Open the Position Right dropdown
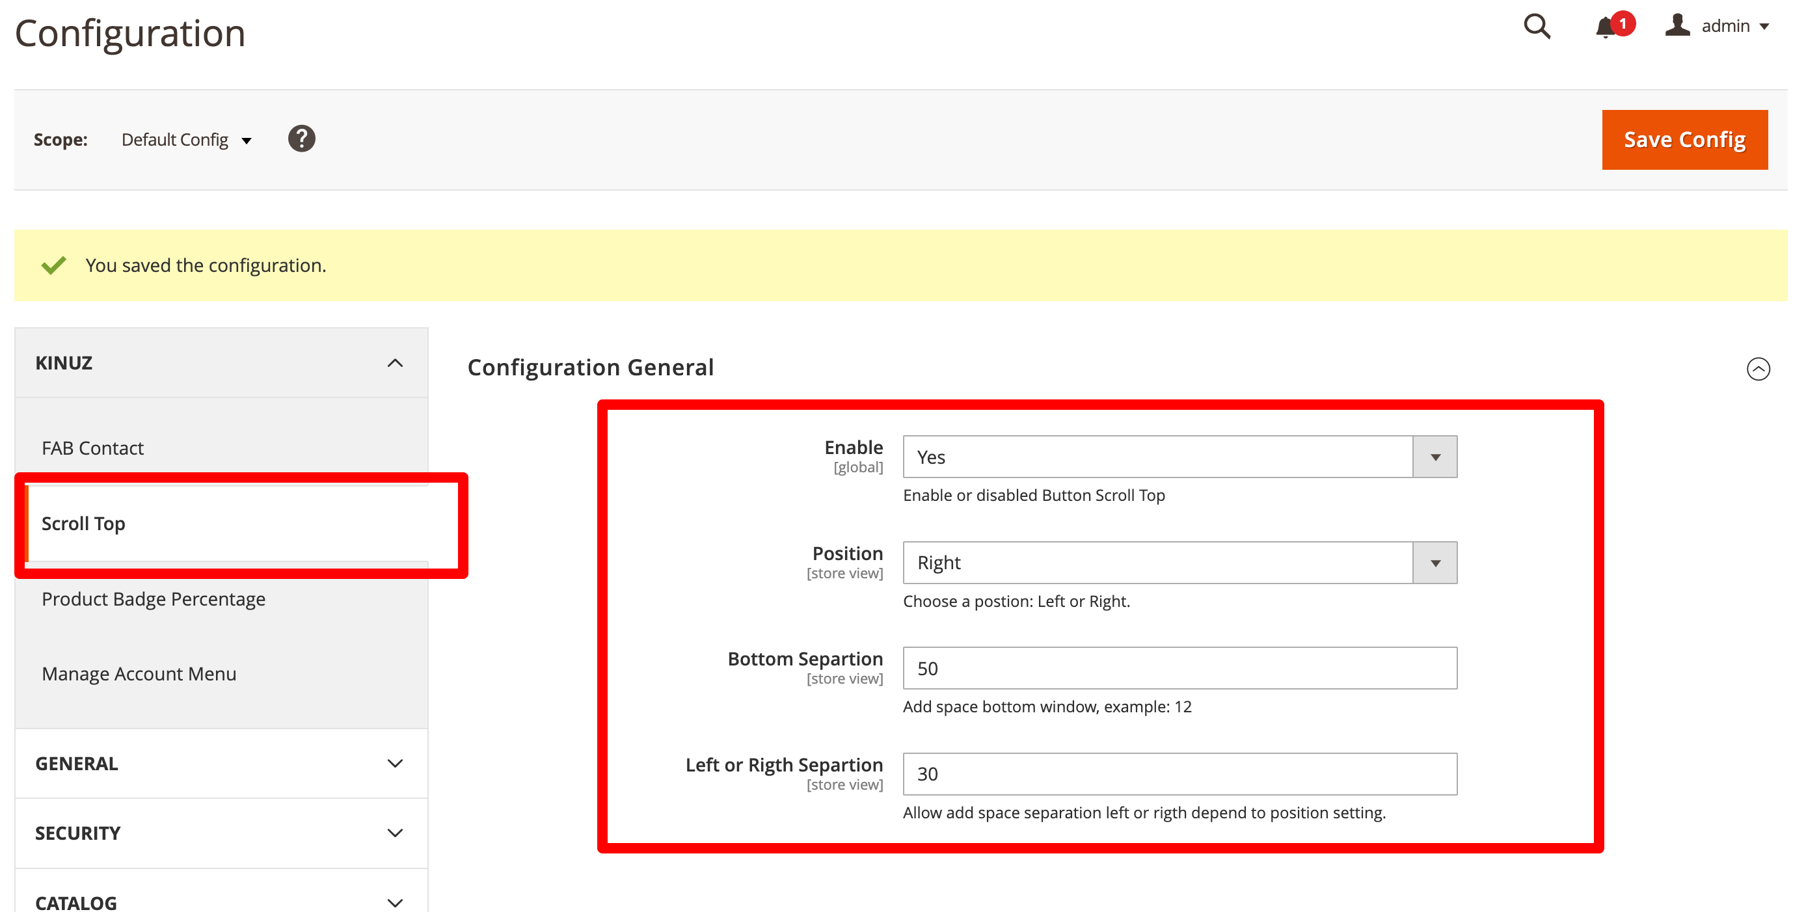 (1179, 563)
